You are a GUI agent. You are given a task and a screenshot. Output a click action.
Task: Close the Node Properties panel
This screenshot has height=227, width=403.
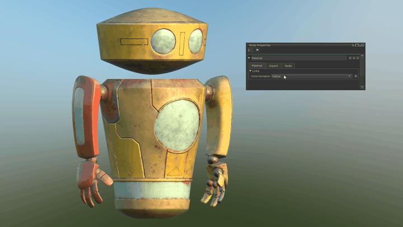click(x=363, y=45)
